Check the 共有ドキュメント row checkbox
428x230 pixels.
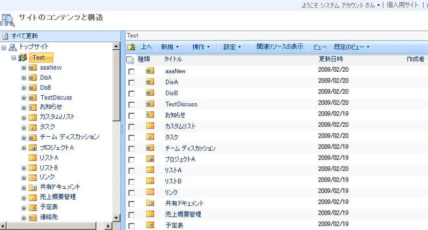[131, 204]
